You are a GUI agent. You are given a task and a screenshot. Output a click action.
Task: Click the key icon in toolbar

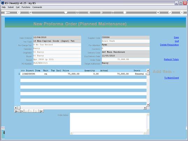tap(7, 13)
